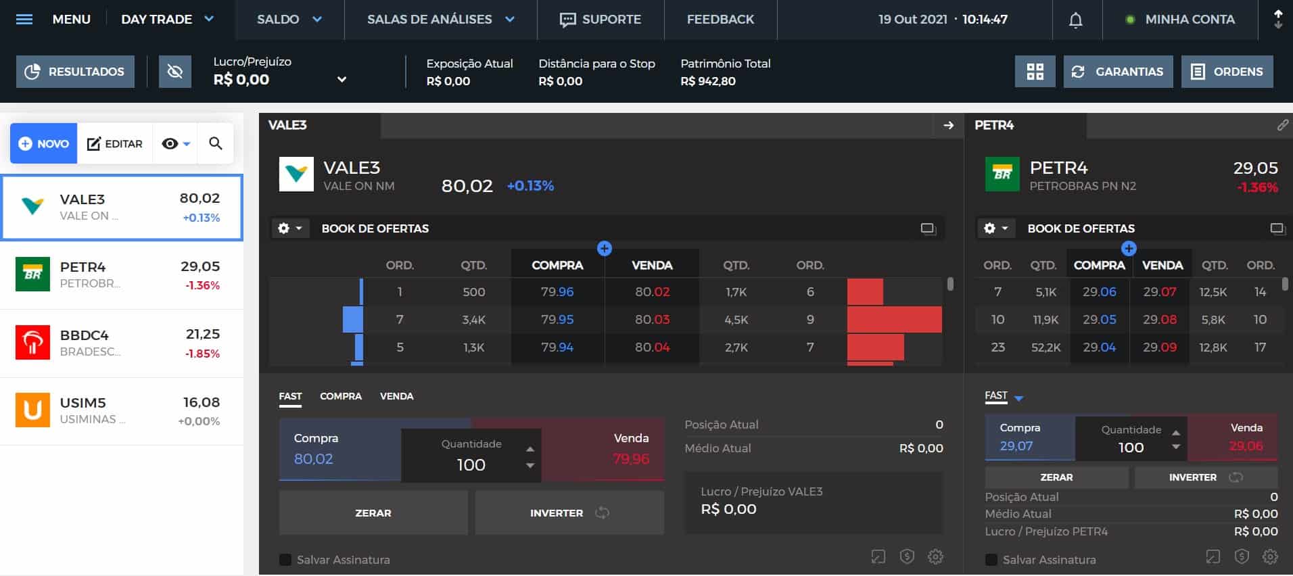Click the notification bell icon
The image size is (1293, 576).
click(1075, 20)
